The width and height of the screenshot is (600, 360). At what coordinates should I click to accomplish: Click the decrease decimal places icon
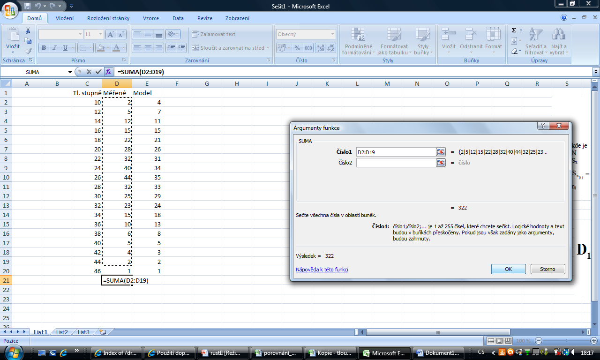(331, 48)
